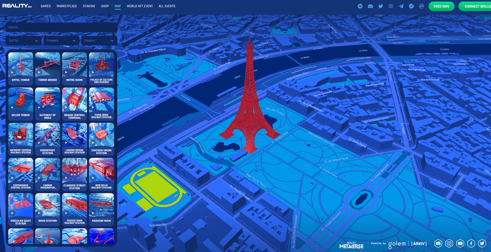Open the Country dropdown

(99, 40)
